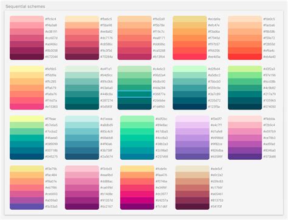Click the Sequential schemes heading
This screenshot has height=220, width=288.
click(26, 7)
